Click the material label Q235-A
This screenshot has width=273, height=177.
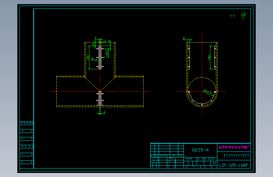[200, 150]
